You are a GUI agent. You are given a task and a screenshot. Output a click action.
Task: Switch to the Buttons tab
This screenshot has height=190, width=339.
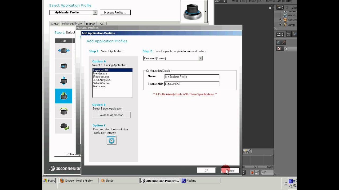click(x=91, y=24)
